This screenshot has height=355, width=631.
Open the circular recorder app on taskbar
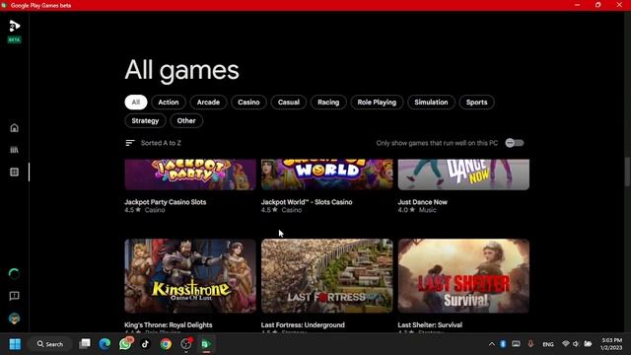click(x=186, y=344)
